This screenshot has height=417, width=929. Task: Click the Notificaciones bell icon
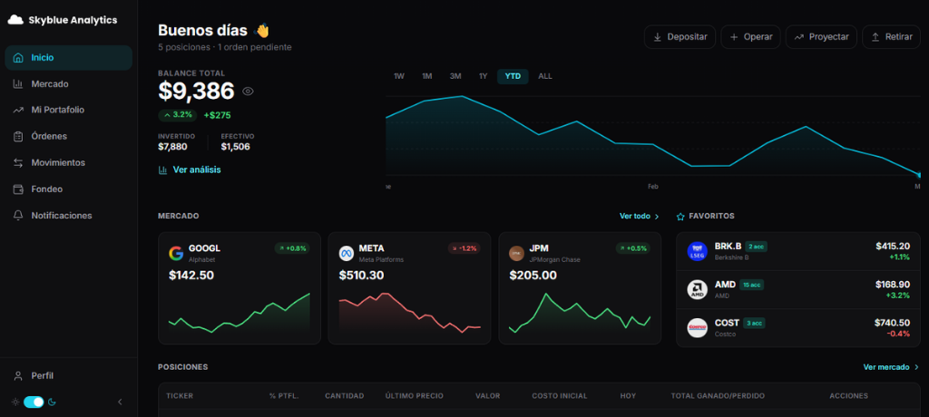18,216
